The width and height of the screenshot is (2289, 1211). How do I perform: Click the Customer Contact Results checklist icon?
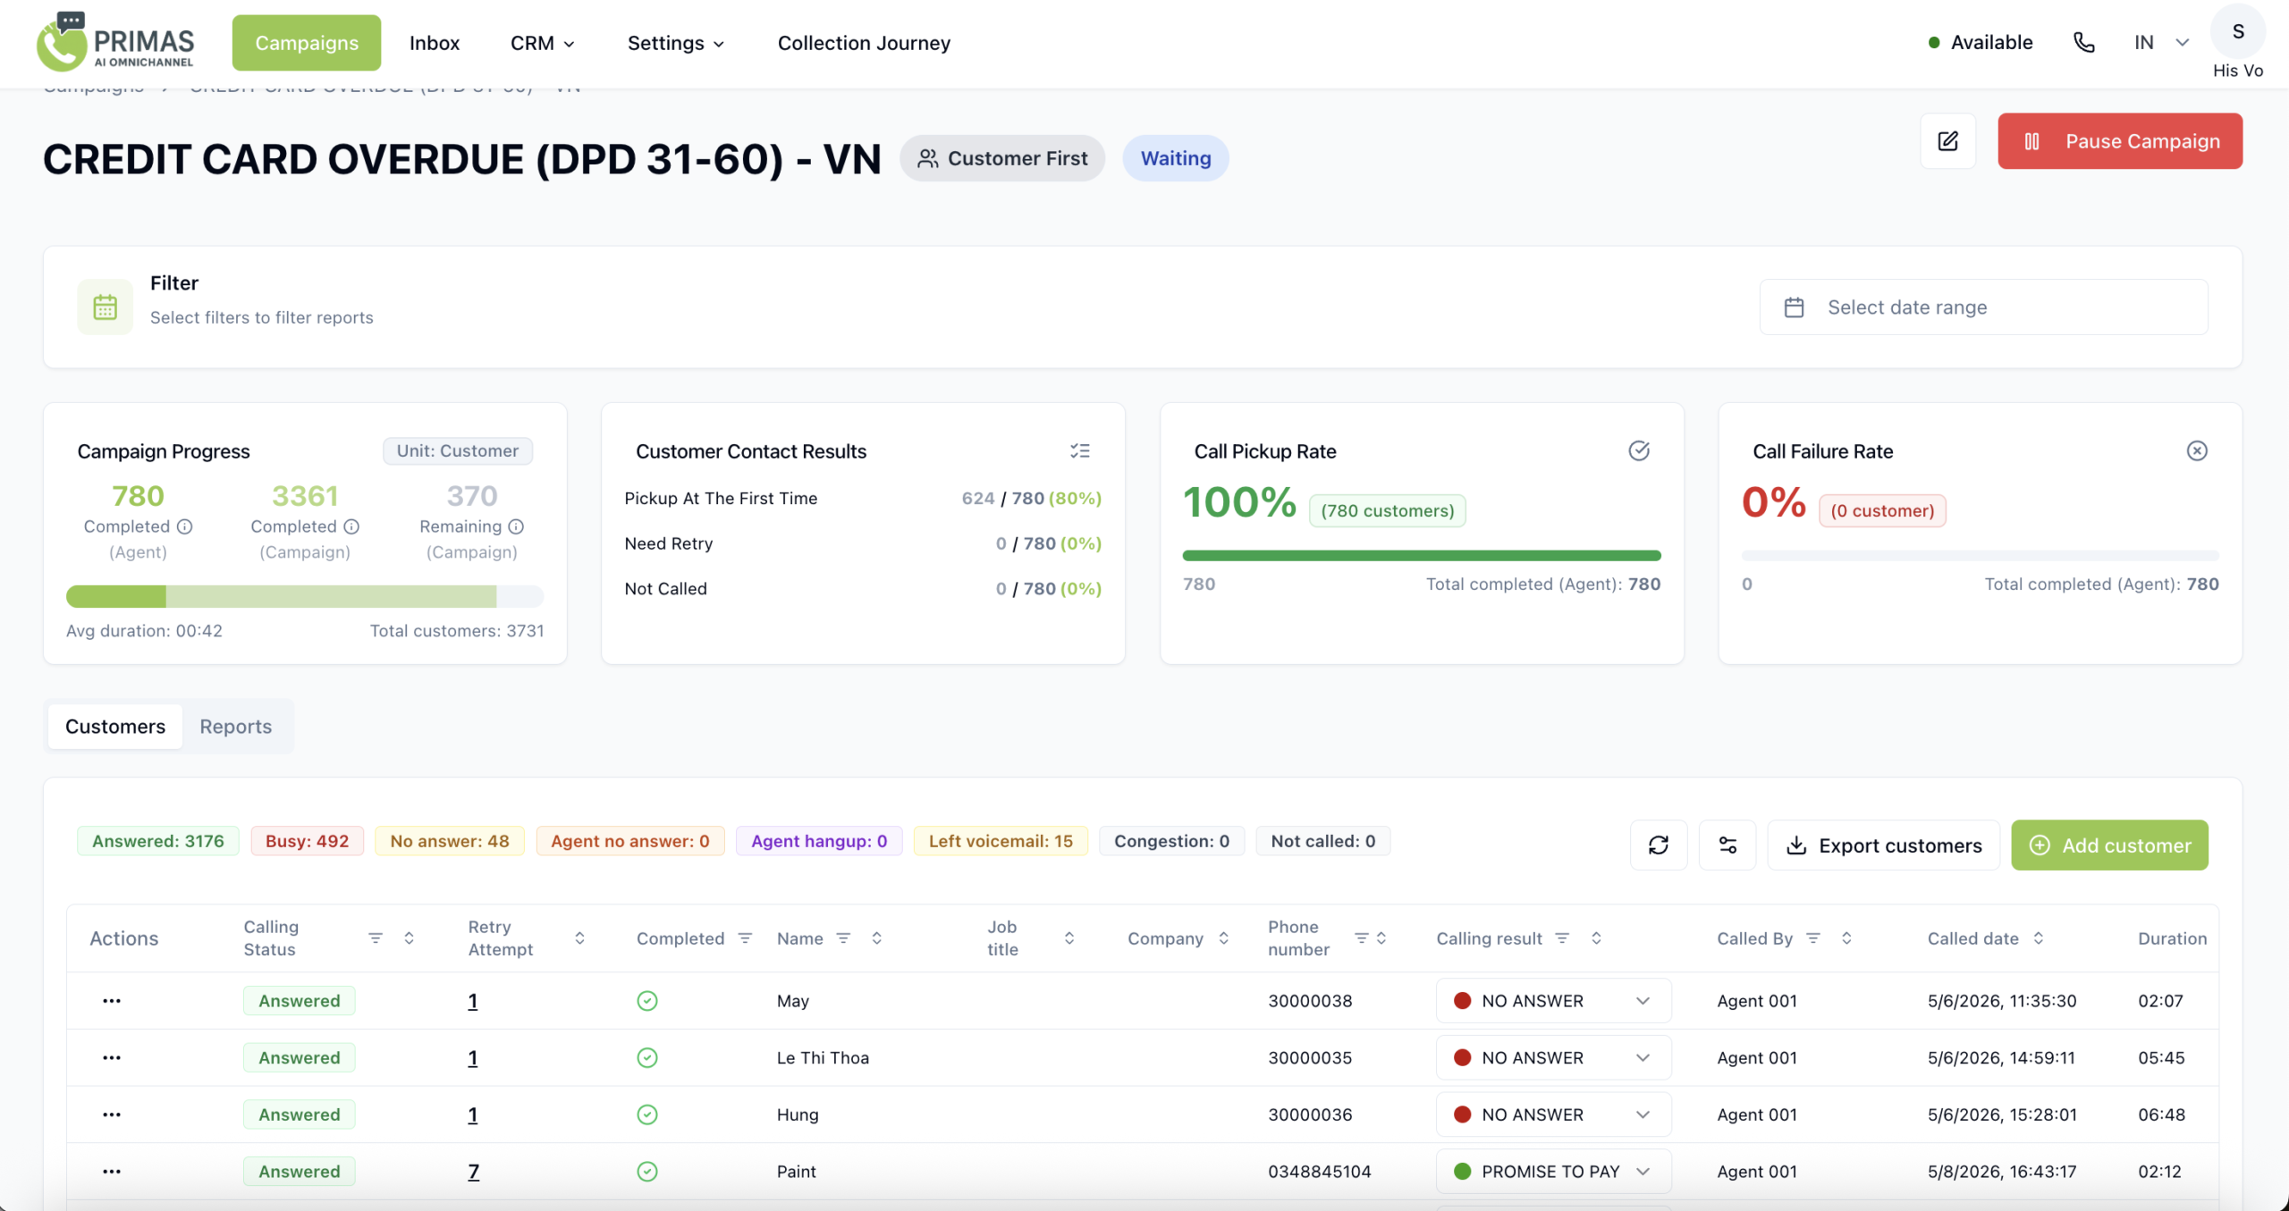point(1079,450)
